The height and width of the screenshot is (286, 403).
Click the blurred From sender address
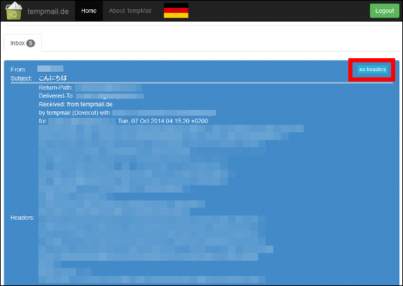tap(50, 68)
